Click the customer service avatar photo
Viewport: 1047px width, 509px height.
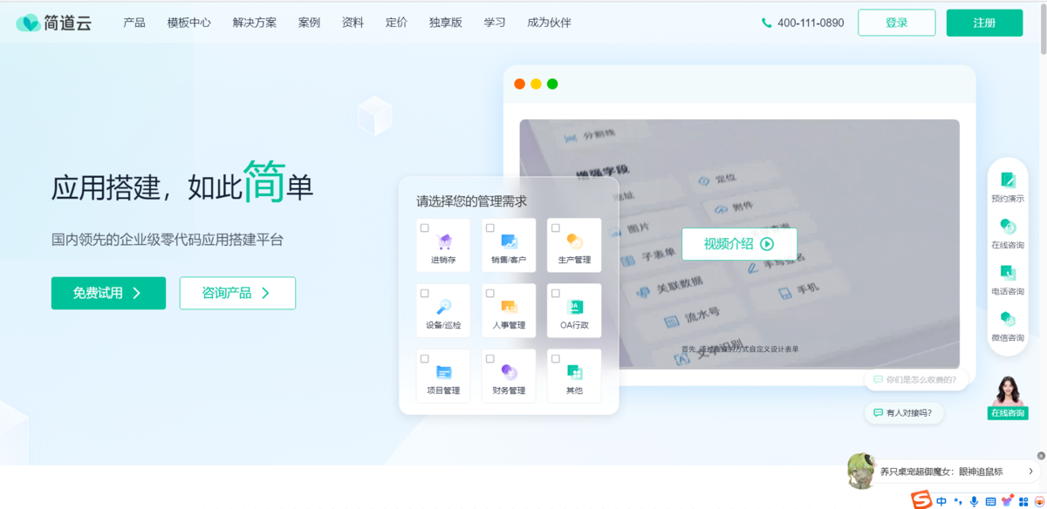[x=1008, y=391]
